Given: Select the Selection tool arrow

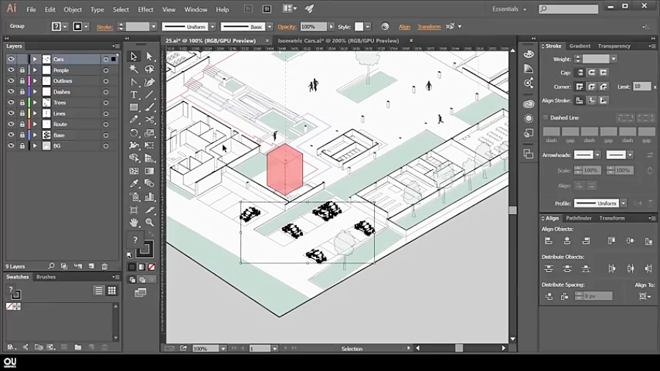Looking at the screenshot, I should click(134, 56).
